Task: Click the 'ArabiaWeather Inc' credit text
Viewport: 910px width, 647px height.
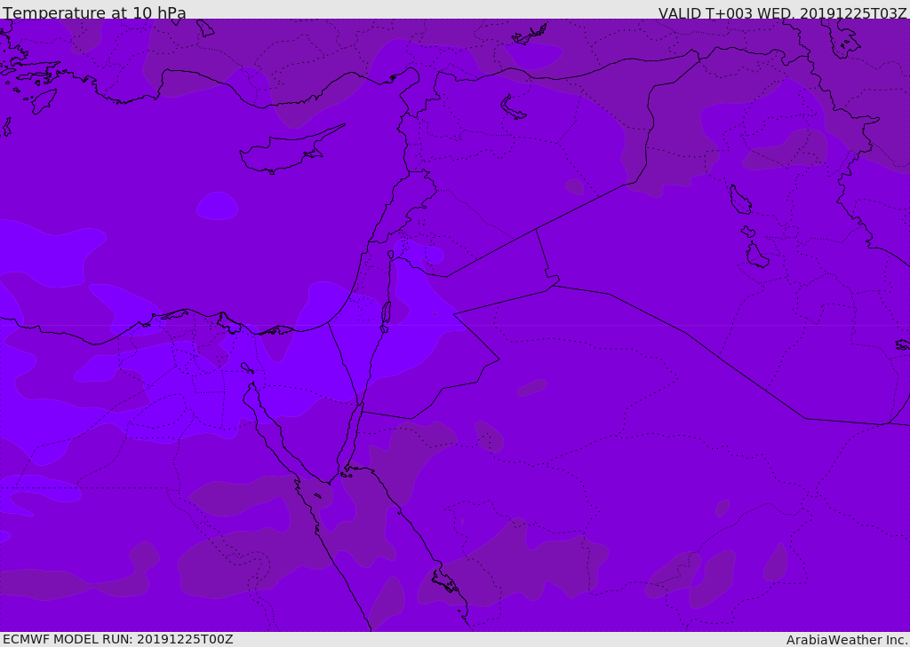Action: click(847, 640)
